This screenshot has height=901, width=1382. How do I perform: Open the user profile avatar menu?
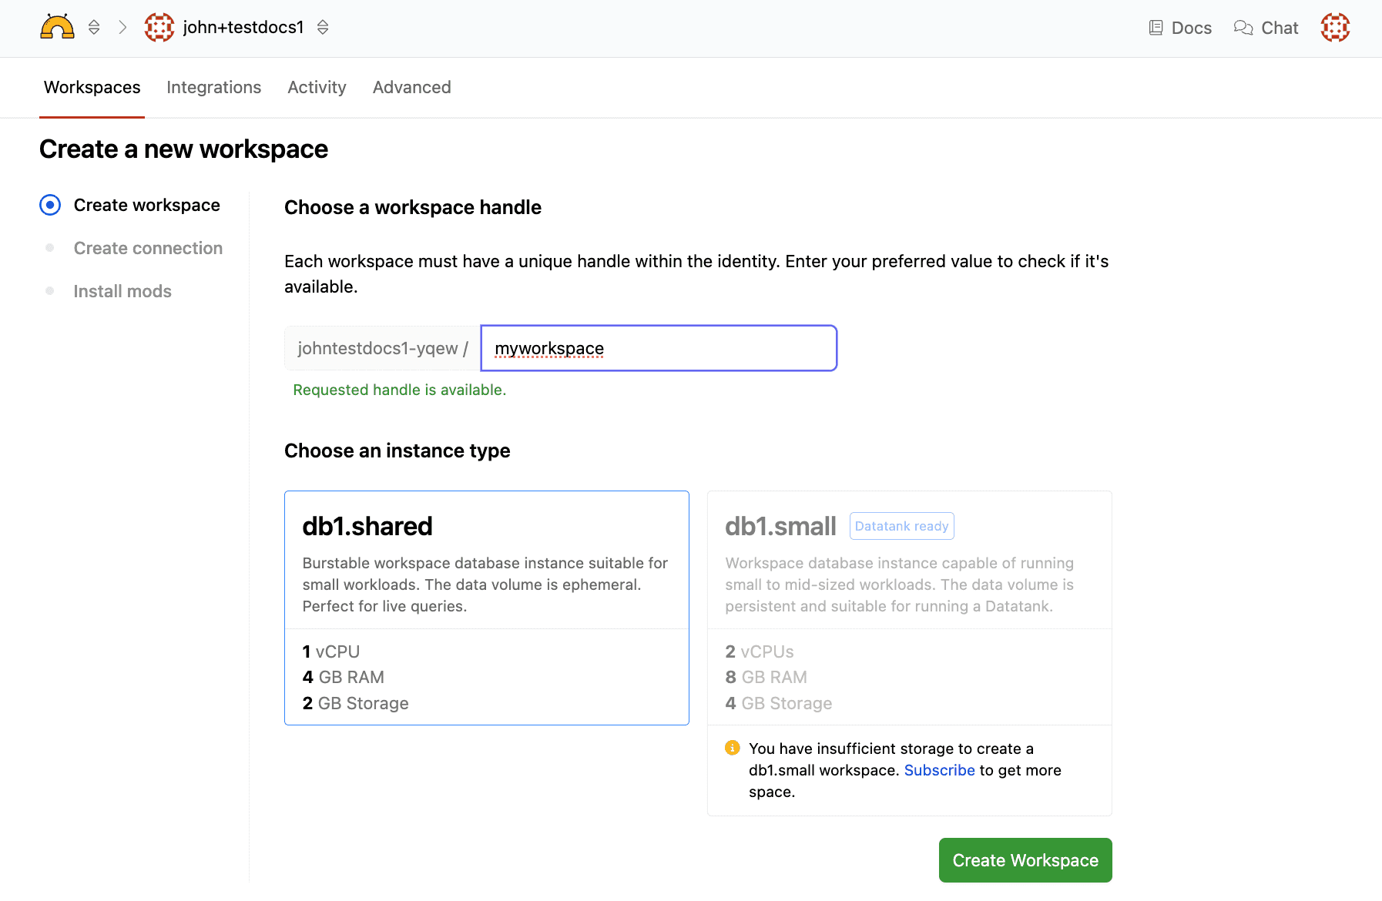coord(1335,28)
